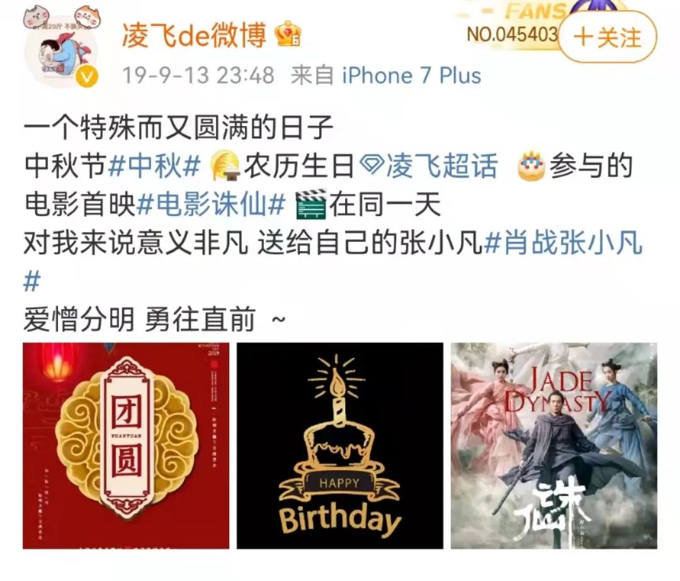The image size is (680, 581).
Task: Visit the 凌飞超话 super topic
Action: click(x=441, y=167)
